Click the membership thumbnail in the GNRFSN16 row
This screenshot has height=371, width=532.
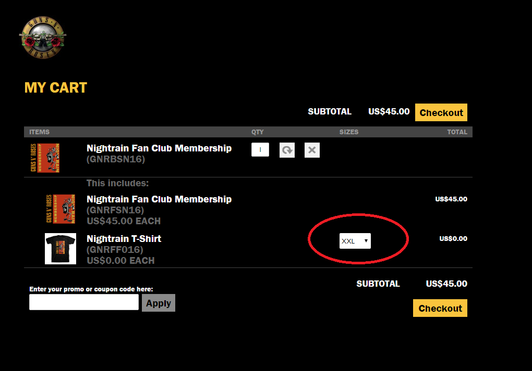coord(61,209)
